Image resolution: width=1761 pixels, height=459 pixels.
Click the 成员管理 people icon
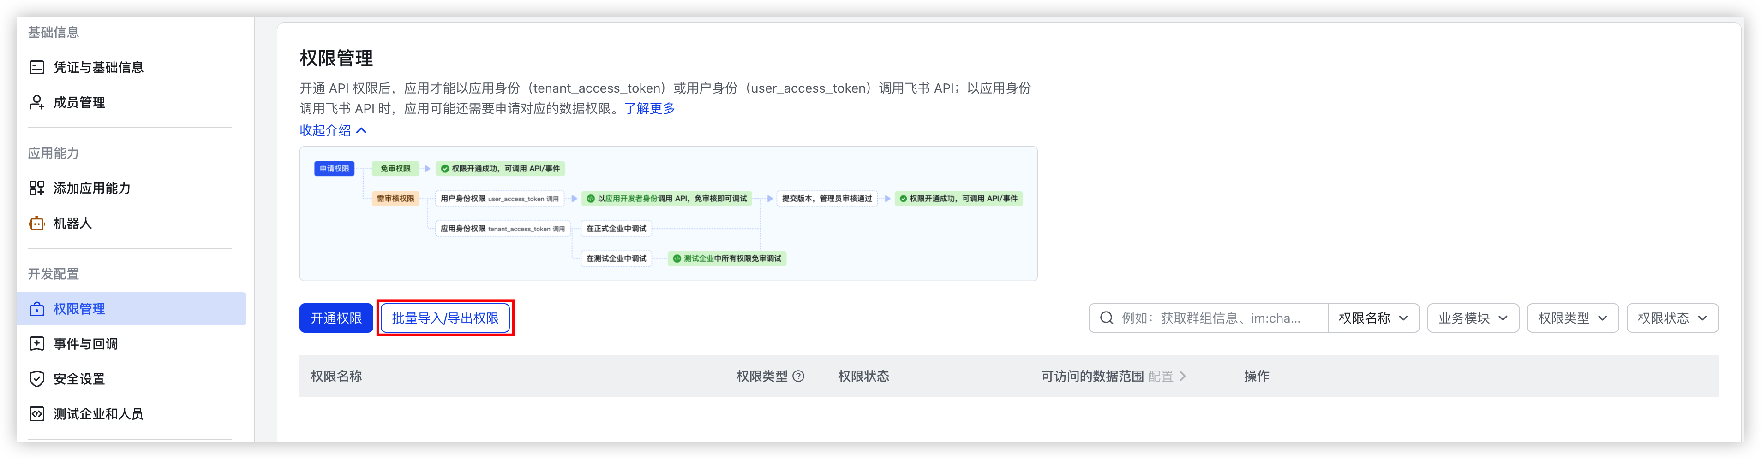pos(37,102)
